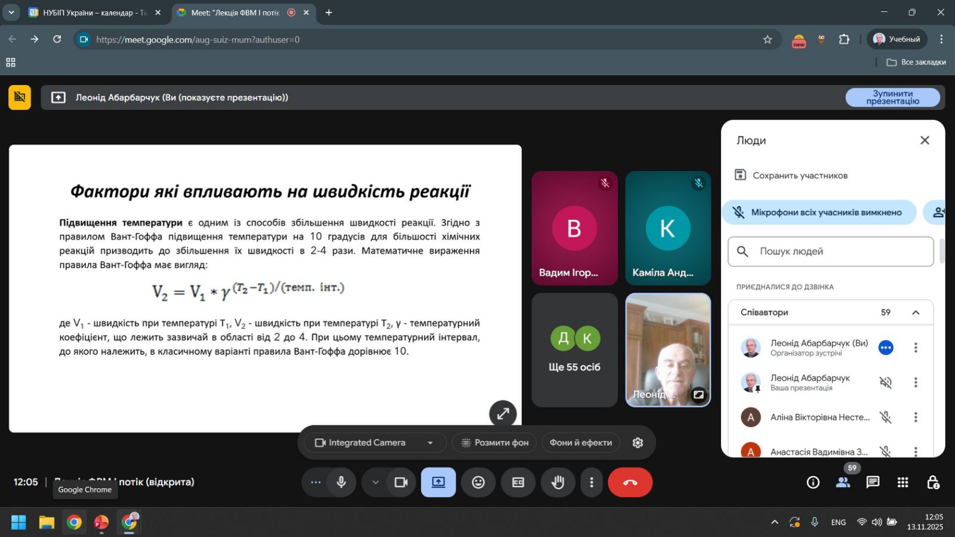Click the Мікрофони всіх учасників вимкнено chip
The height and width of the screenshot is (537, 955).
click(x=819, y=212)
